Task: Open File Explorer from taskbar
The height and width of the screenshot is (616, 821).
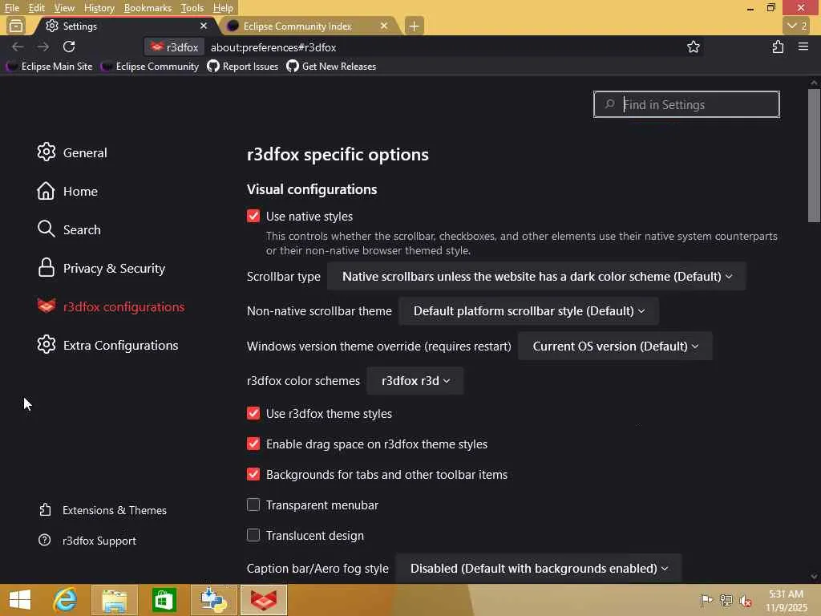Action: coord(115,600)
